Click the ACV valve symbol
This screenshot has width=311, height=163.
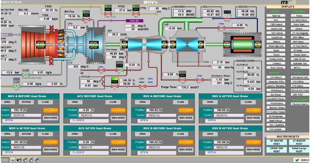[x=182, y=80]
